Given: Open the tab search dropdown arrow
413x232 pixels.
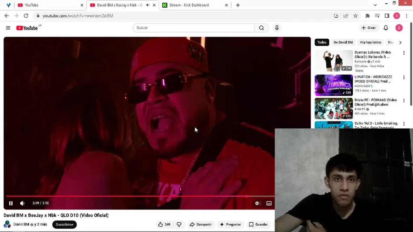Looking at the screenshot, I should point(375,5).
